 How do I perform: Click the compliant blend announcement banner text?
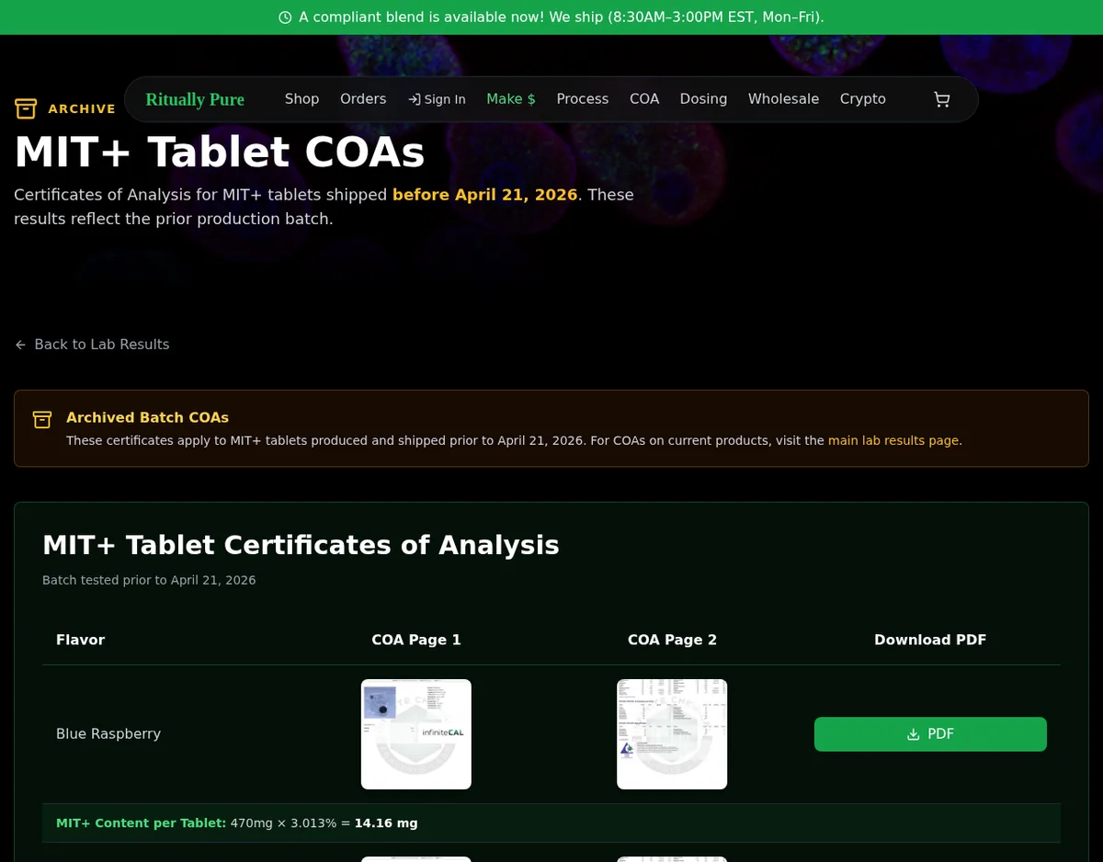[x=562, y=17]
